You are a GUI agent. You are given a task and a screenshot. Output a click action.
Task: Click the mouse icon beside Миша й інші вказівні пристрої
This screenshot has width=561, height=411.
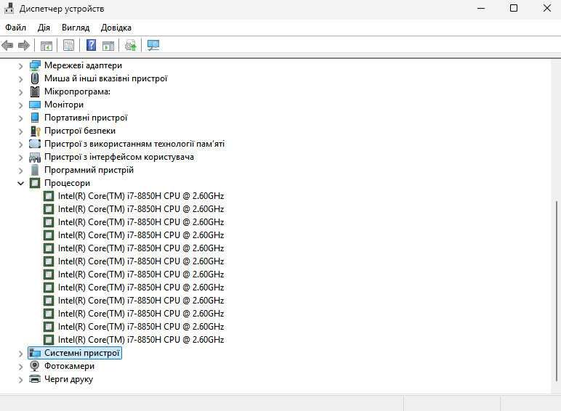pyautogui.click(x=35, y=78)
